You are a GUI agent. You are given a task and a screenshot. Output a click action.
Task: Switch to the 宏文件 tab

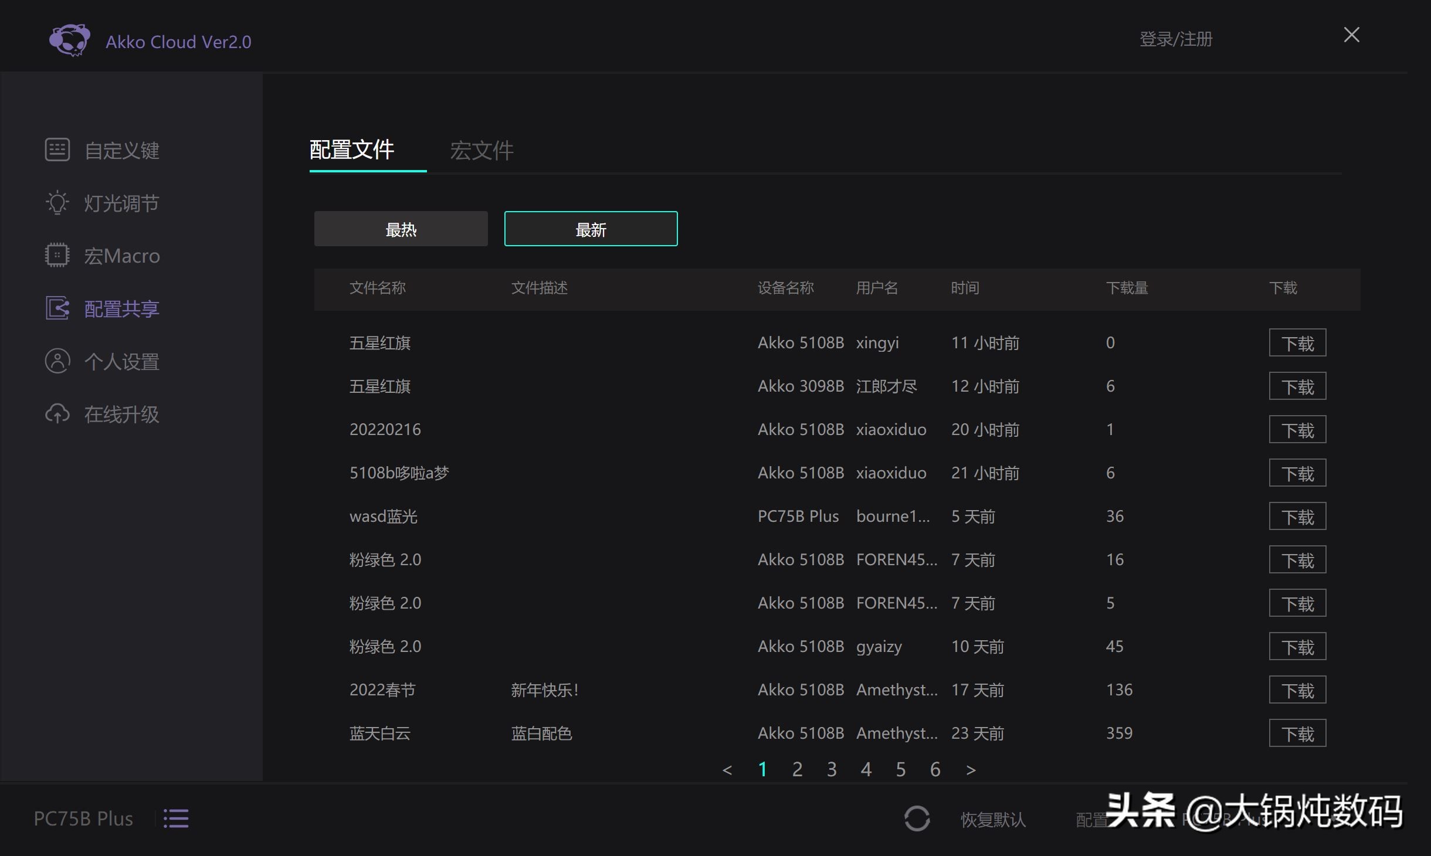(481, 150)
